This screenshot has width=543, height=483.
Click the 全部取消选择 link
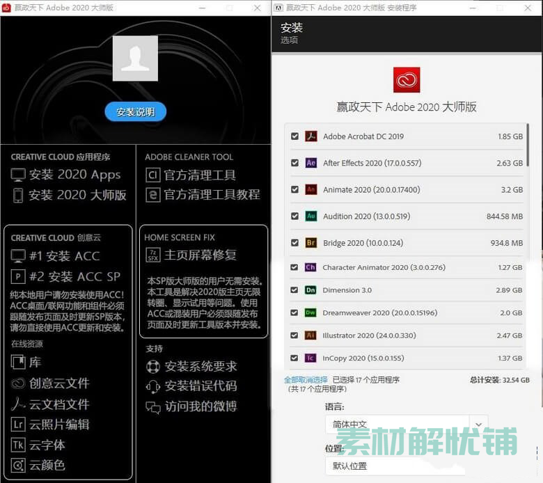306,380
